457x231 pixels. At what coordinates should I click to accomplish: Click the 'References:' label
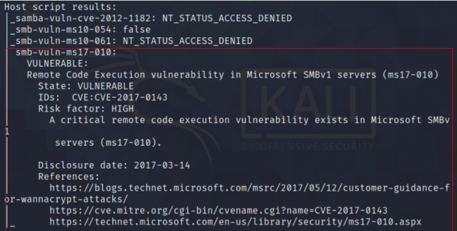[66, 175]
